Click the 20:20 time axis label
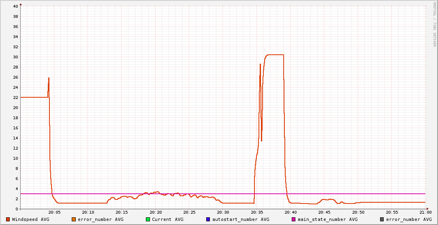The height and width of the screenshot is (225, 438). coord(156,212)
